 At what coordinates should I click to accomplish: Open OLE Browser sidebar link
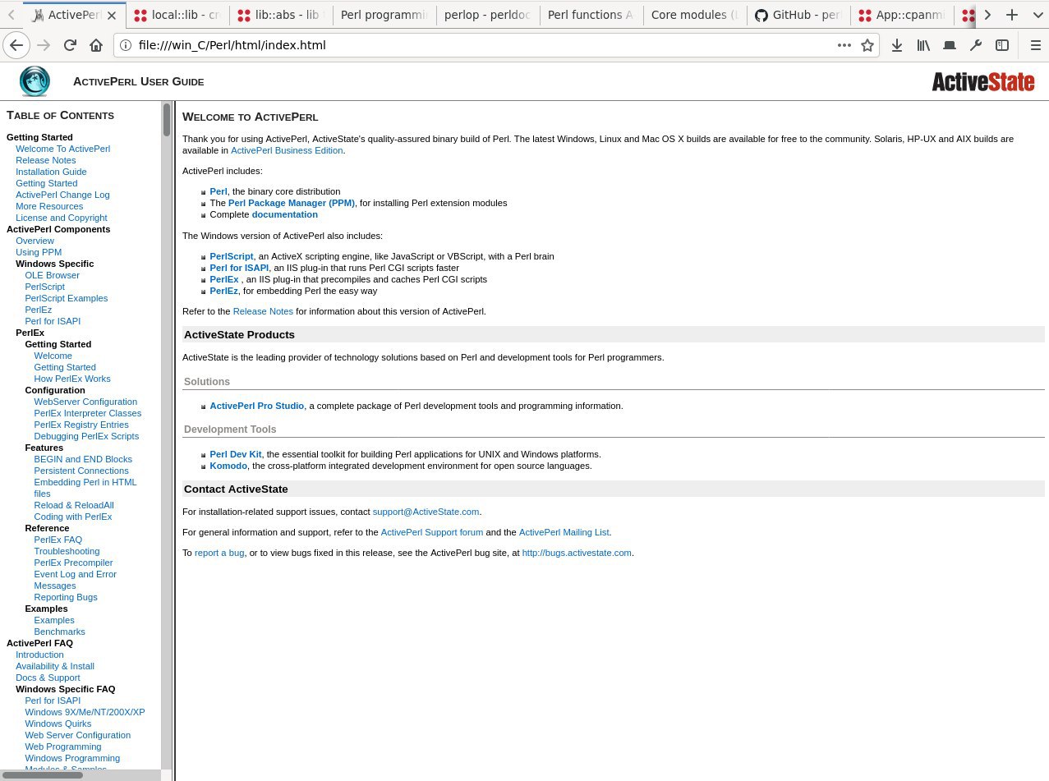52,275
